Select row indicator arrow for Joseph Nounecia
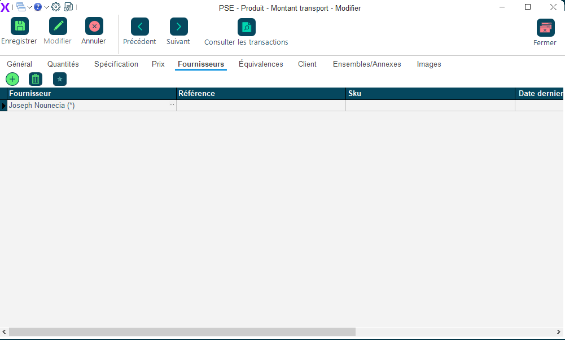 tap(3, 106)
